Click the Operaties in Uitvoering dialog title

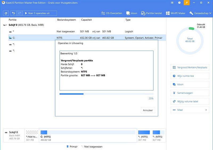[x=70, y=43]
